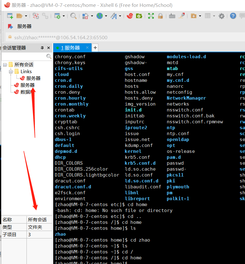Select the session below top-level 服务器
Screen dimensions: 245x264
point(26,92)
